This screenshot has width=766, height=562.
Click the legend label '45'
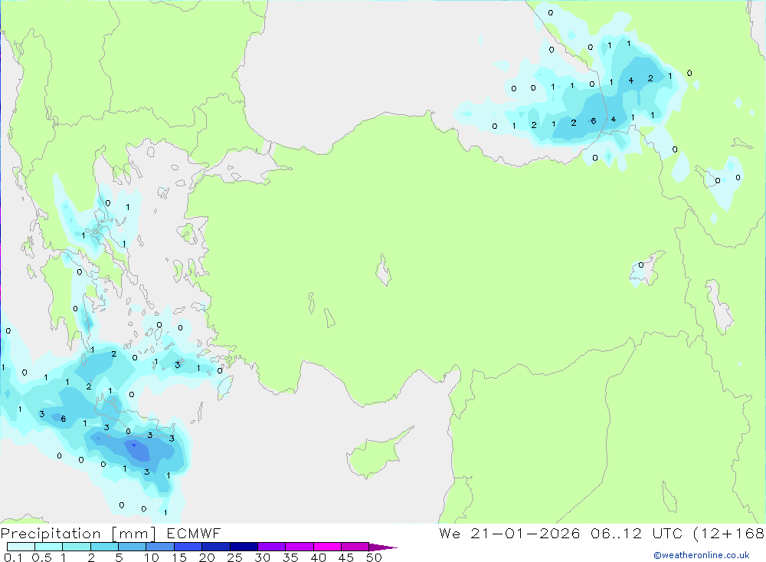pyautogui.click(x=346, y=557)
